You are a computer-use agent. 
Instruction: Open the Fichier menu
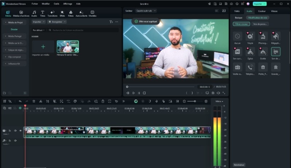click(35, 4)
